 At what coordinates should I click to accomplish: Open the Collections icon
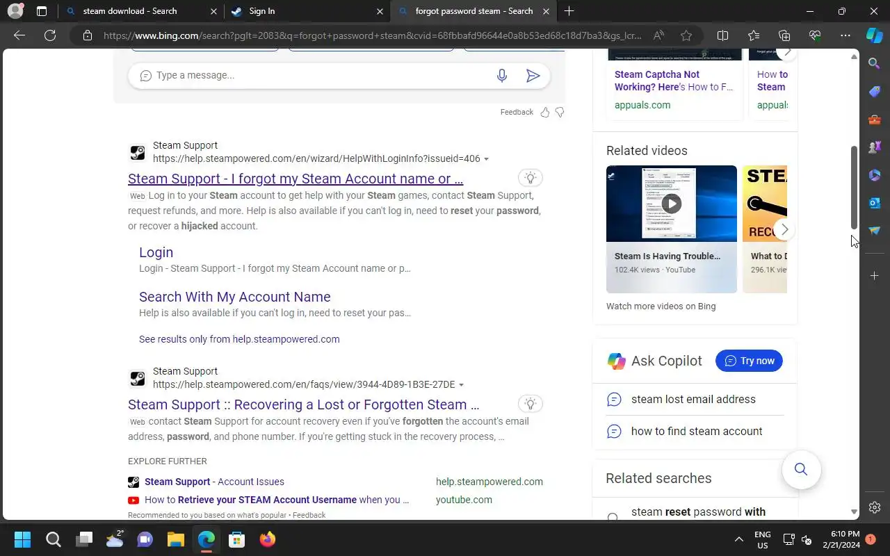[784, 35]
